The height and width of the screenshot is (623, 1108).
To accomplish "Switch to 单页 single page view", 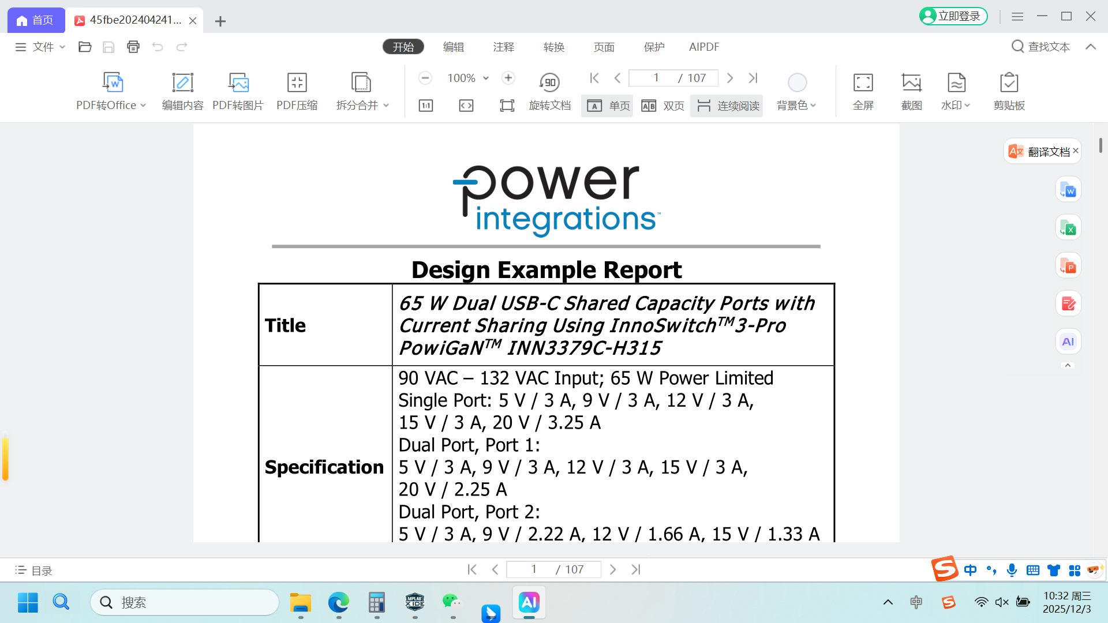I will tap(608, 106).
